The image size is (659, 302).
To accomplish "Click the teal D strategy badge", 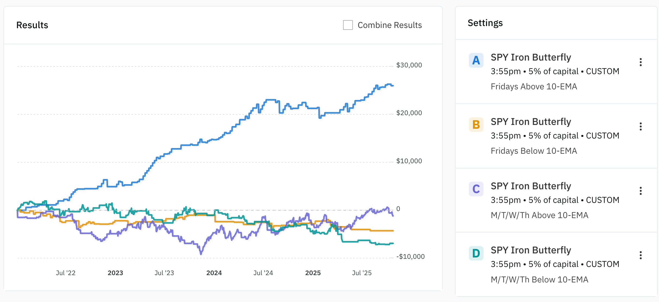I will coord(476,253).
